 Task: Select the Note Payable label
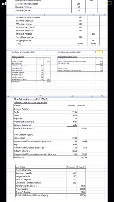(22, 189)
